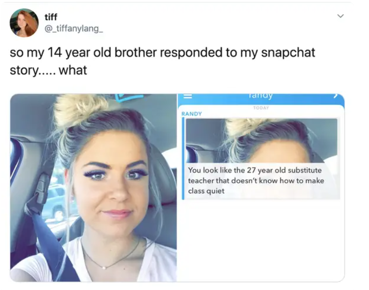Click the RANDY sender label
This screenshot has height=290, width=369.
click(191, 114)
